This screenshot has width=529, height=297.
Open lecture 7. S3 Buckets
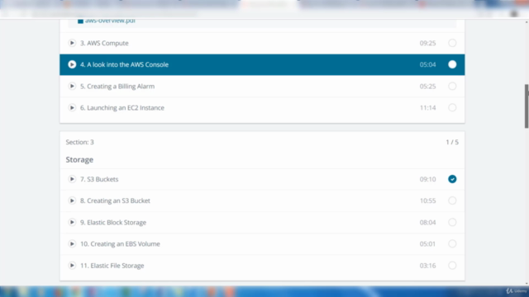point(99,179)
